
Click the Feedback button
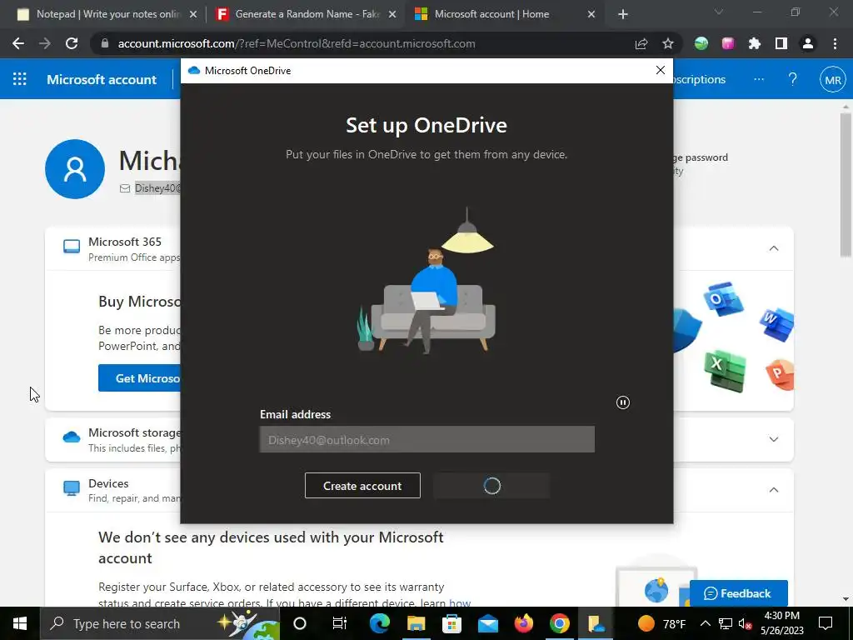tap(738, 593)
